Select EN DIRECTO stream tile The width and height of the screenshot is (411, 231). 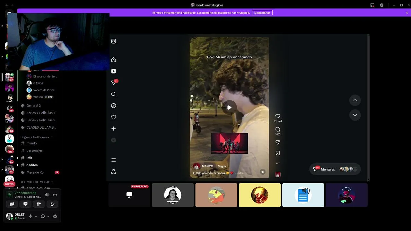click(x=129, y=195)
